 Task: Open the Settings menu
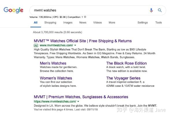(143, 22)
